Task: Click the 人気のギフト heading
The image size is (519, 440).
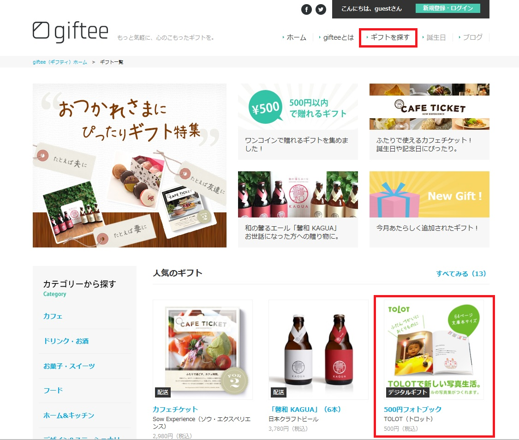Action: 178,273
